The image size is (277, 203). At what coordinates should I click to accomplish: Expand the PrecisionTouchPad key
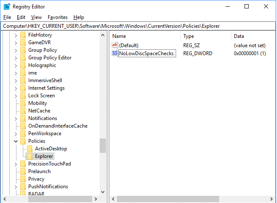(16, 164)
